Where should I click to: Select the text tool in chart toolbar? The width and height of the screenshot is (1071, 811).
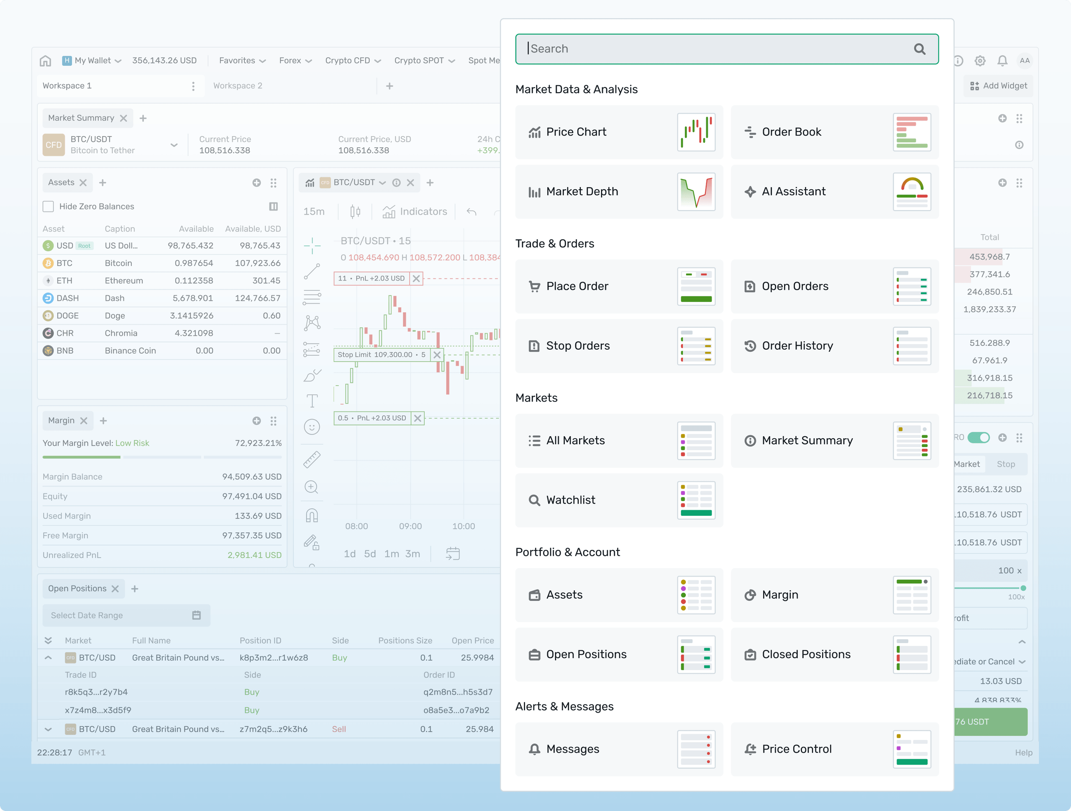pyautogui.click(x=312, y=401)
